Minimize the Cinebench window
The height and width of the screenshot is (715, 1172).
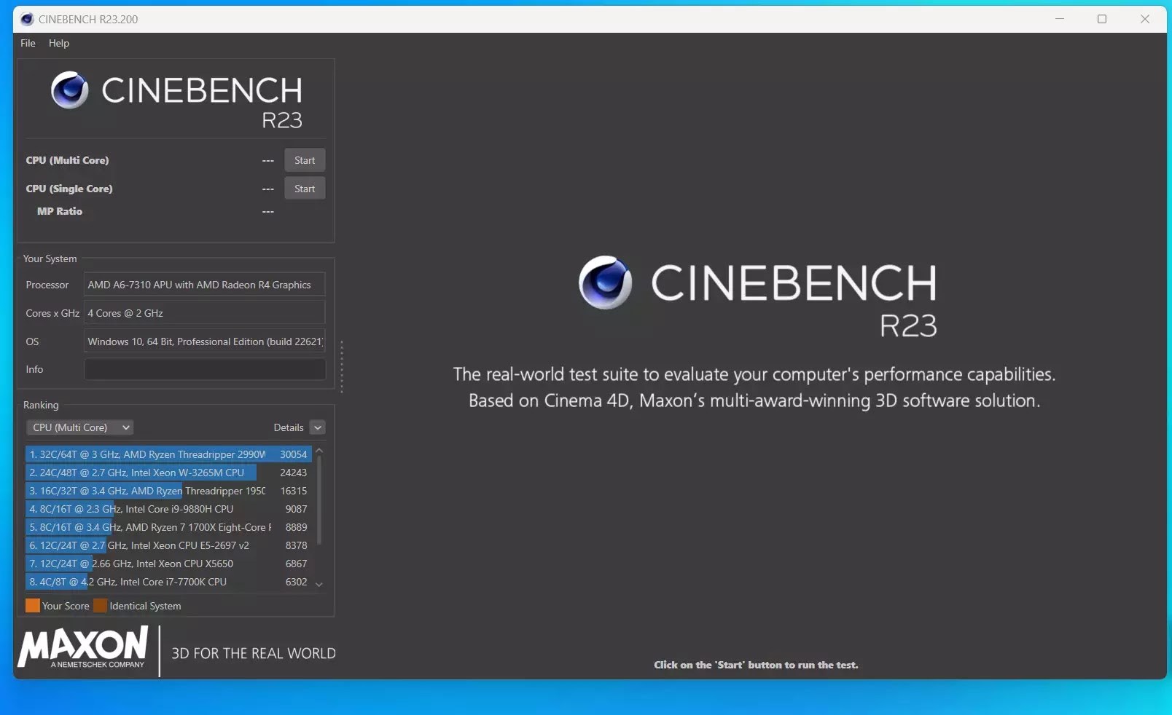tap(1060, 19)
